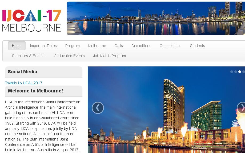Expand the Calls menu
The width and height of the screenshot is (245, 153).
point(119,46)
